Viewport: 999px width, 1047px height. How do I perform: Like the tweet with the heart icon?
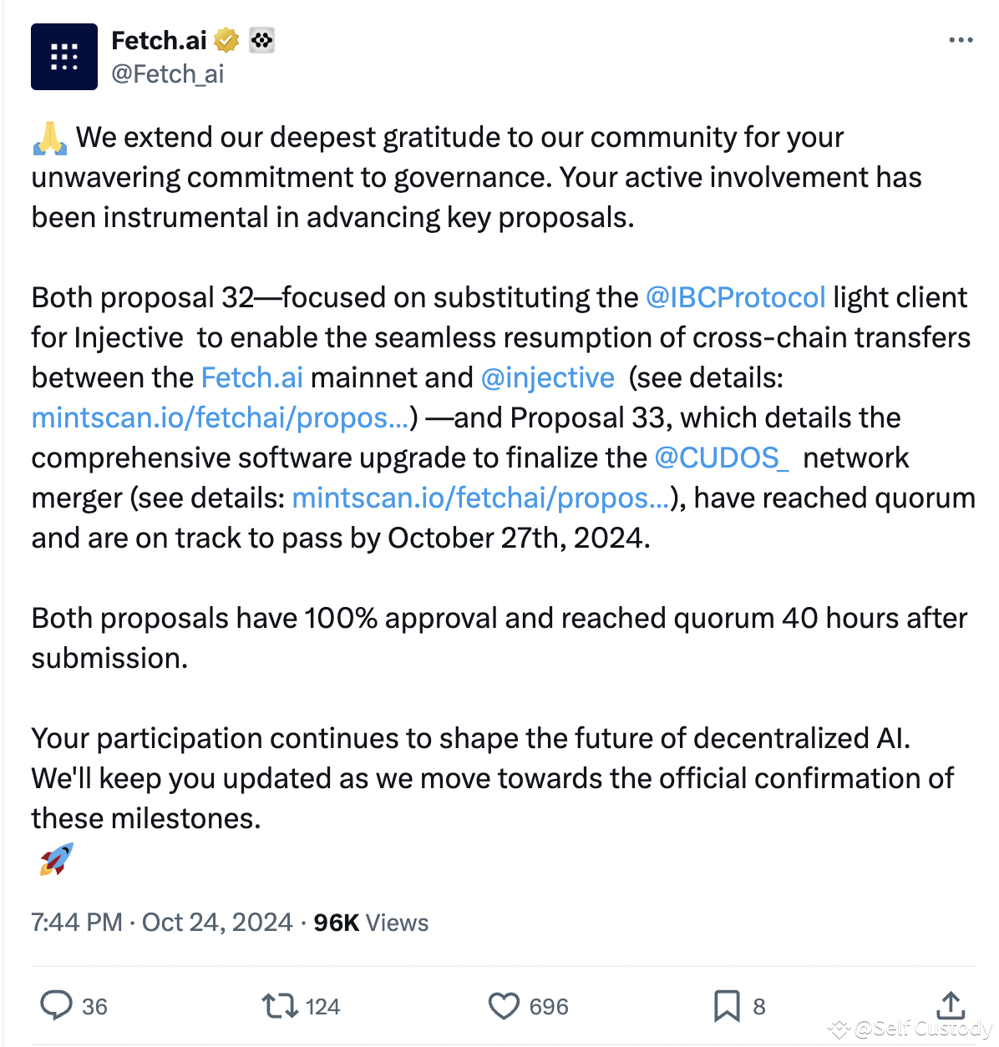click(505, 1006)
